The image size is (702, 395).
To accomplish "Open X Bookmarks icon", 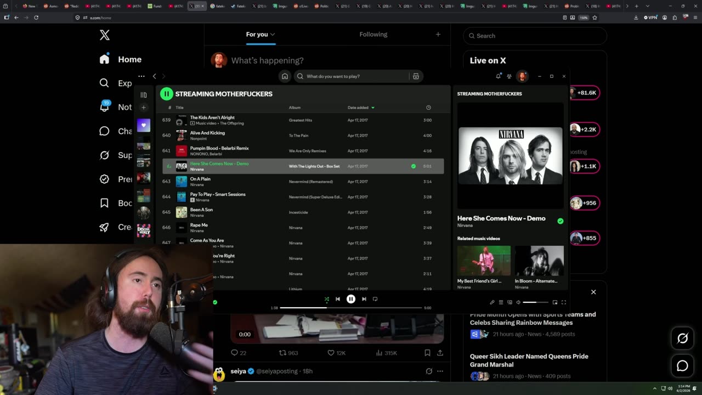I will (104, 203).
